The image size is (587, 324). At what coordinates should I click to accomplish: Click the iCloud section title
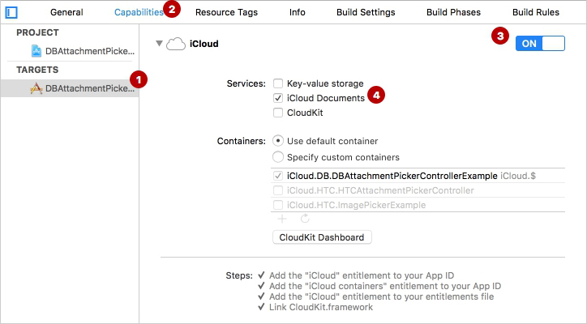pyautogui.click(x=204, y=44)
